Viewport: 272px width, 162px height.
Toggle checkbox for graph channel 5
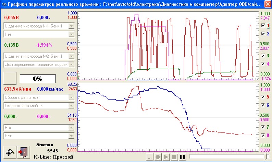[263, 97]
